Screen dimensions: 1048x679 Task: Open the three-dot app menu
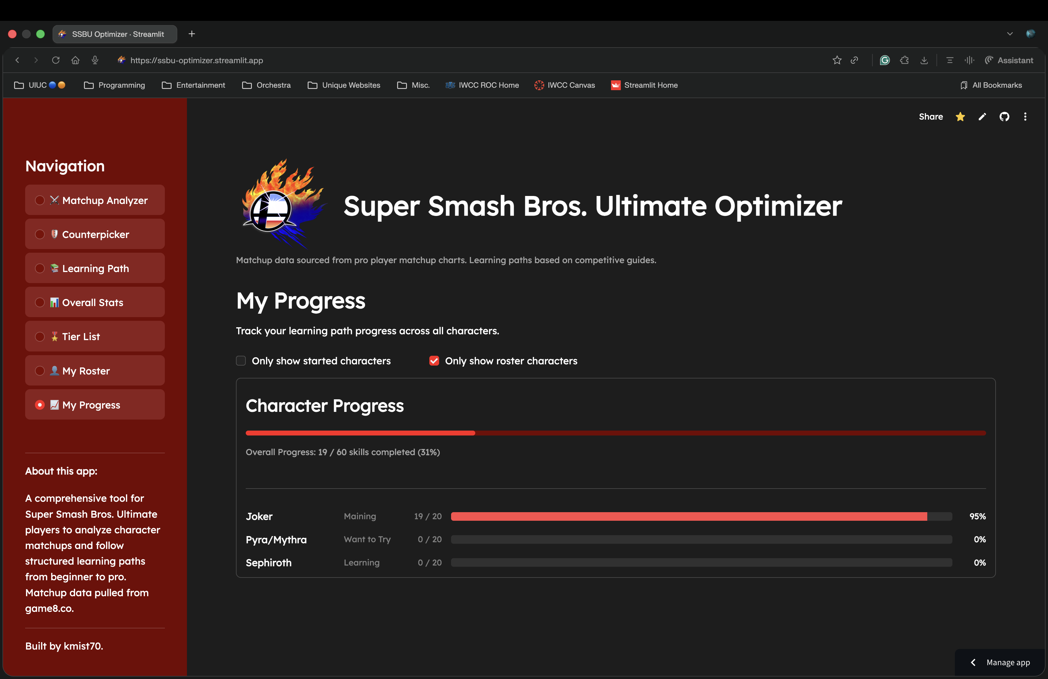[1026, 117]
